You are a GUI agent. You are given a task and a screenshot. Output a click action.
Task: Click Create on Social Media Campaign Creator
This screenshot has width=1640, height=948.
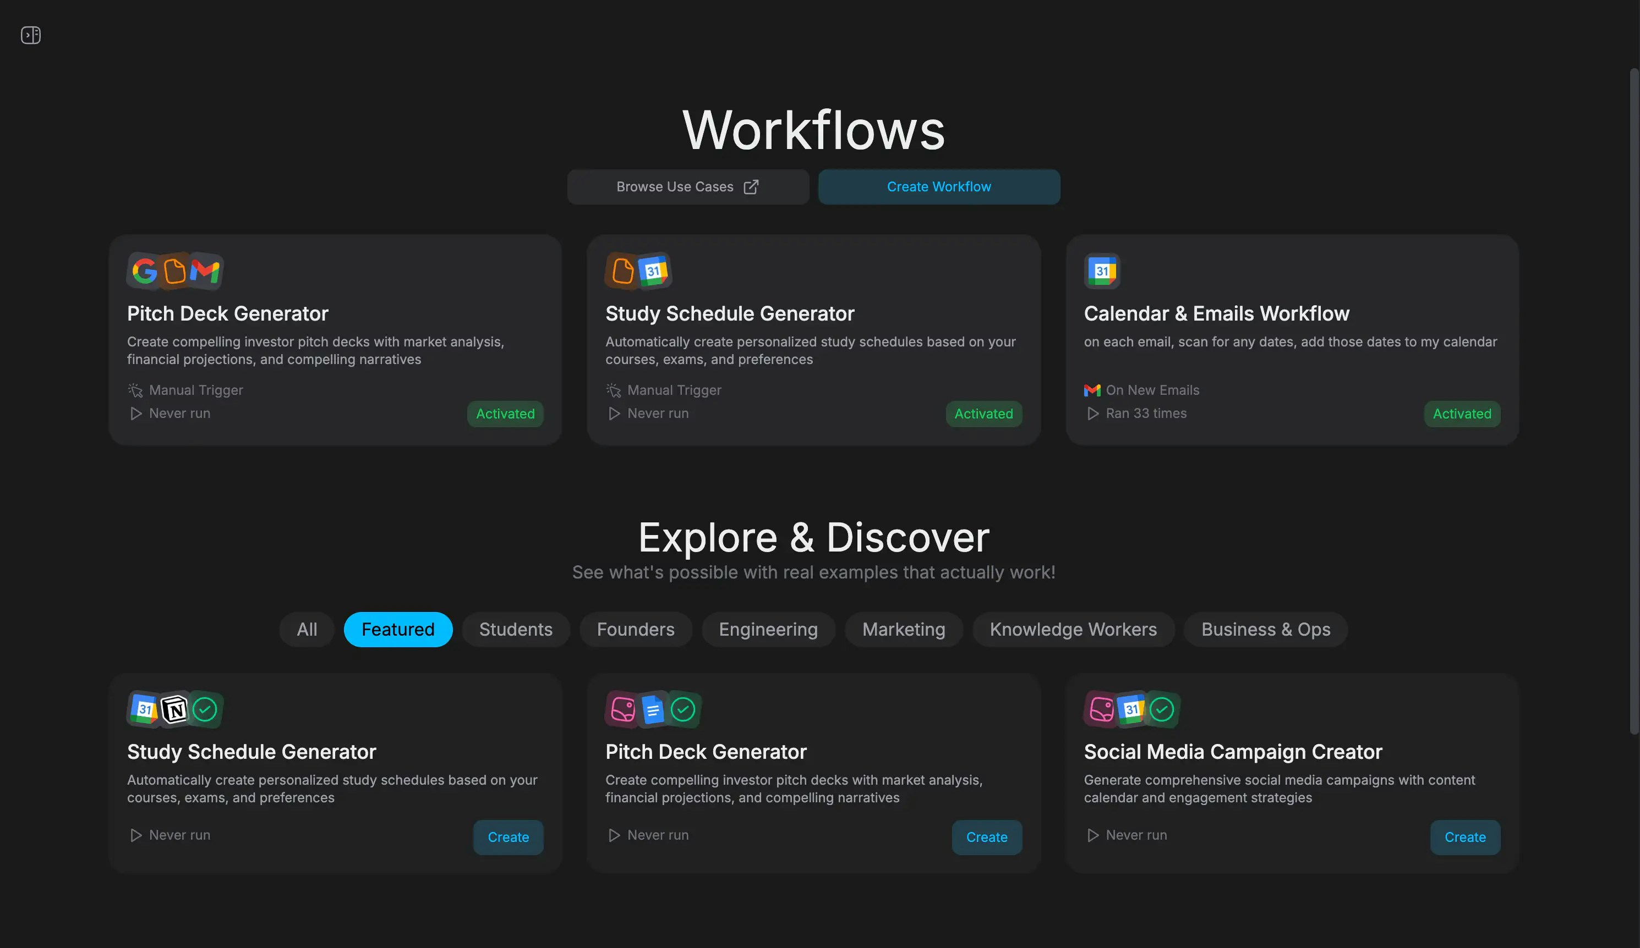point(1464,837)
